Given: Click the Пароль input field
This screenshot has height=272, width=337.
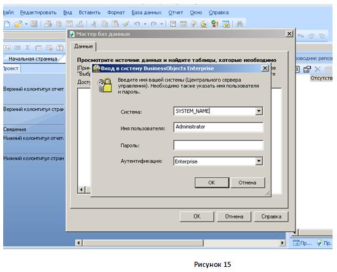Looking at the screenshot, I should pyautogui.click(x=218, y=145).
